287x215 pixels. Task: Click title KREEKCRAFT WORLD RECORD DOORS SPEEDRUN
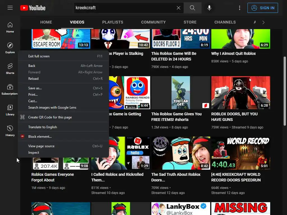click(236, 177)
